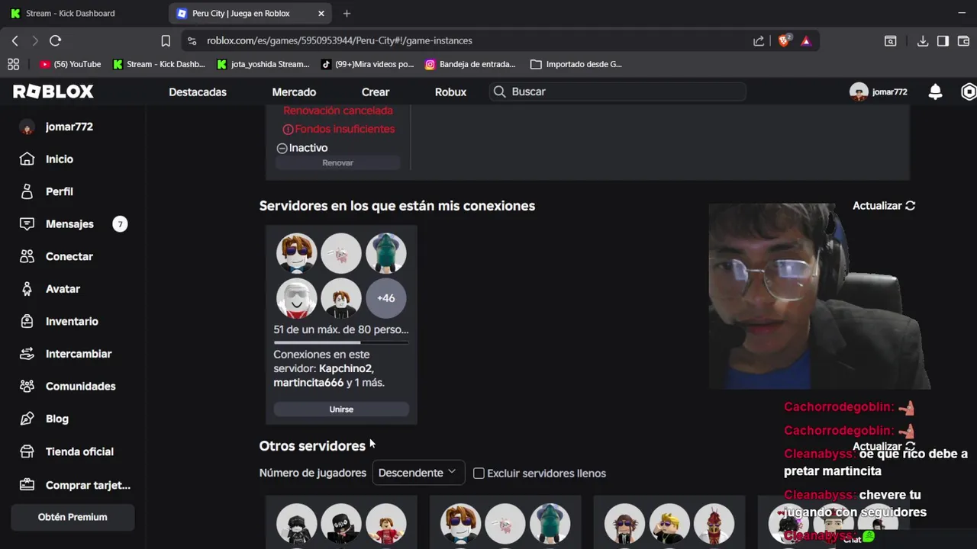Bookmark this page

tap(166, 40)
